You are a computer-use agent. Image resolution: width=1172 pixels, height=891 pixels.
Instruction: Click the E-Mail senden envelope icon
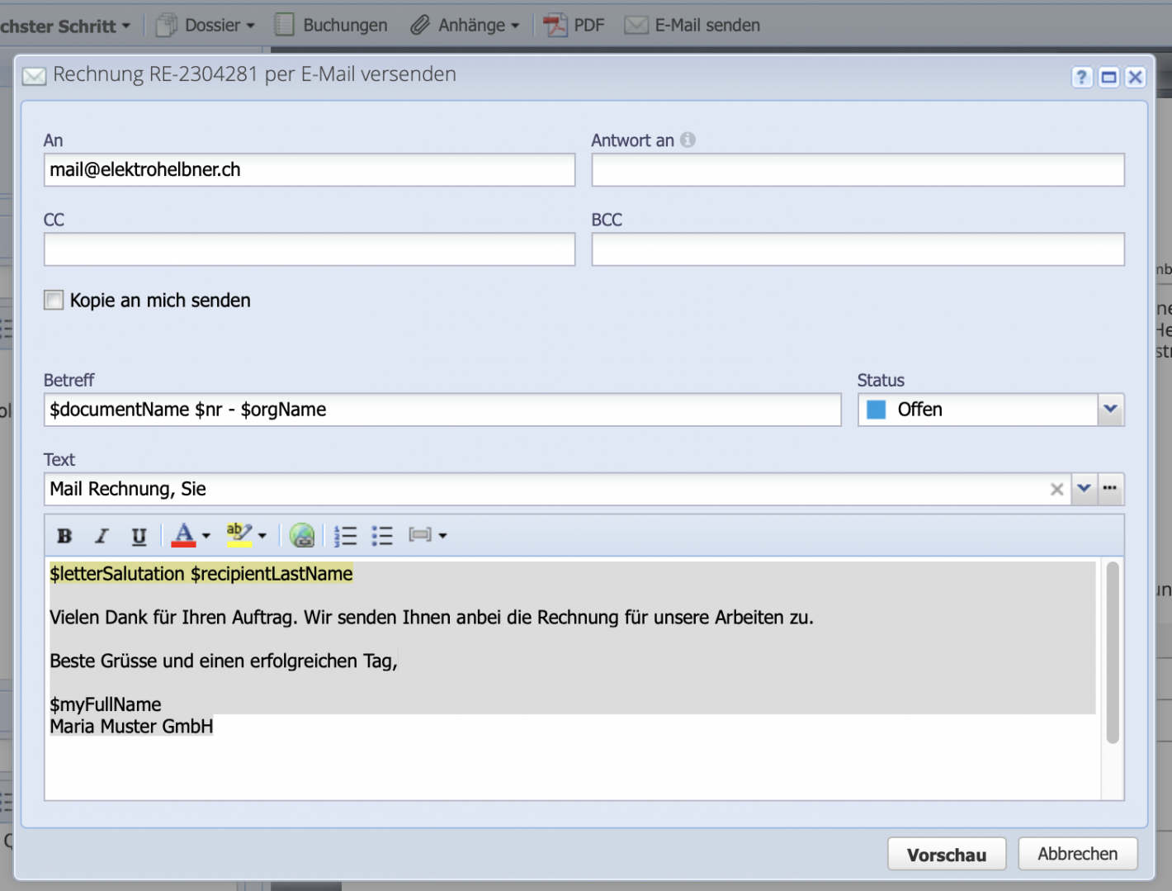636,25
